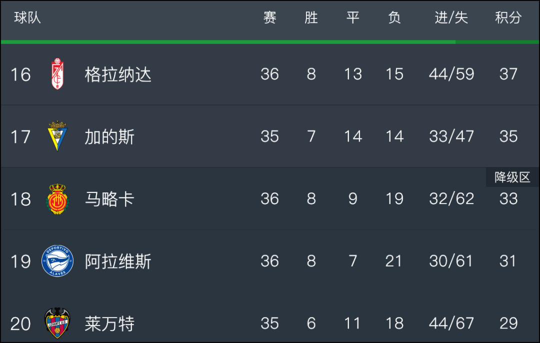
Task: Select the 负 losses column header
Action: 394,17
